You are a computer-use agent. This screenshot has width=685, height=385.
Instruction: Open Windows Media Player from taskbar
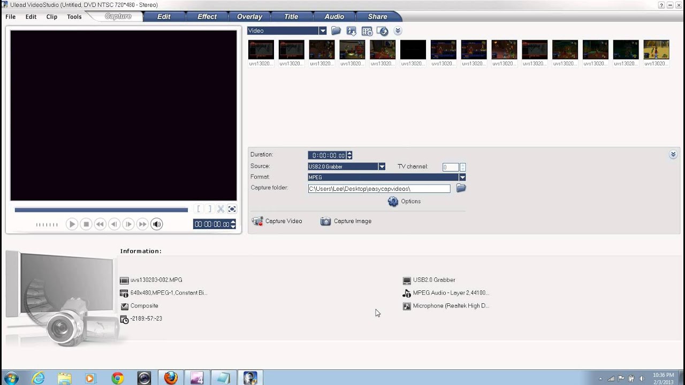click(91, 378)
